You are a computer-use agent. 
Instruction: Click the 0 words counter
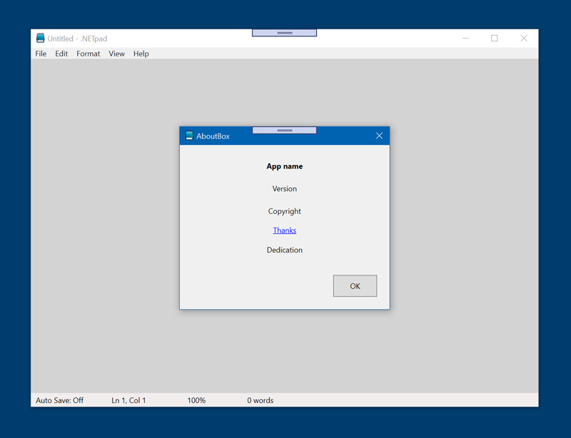(x=260, y=400)
